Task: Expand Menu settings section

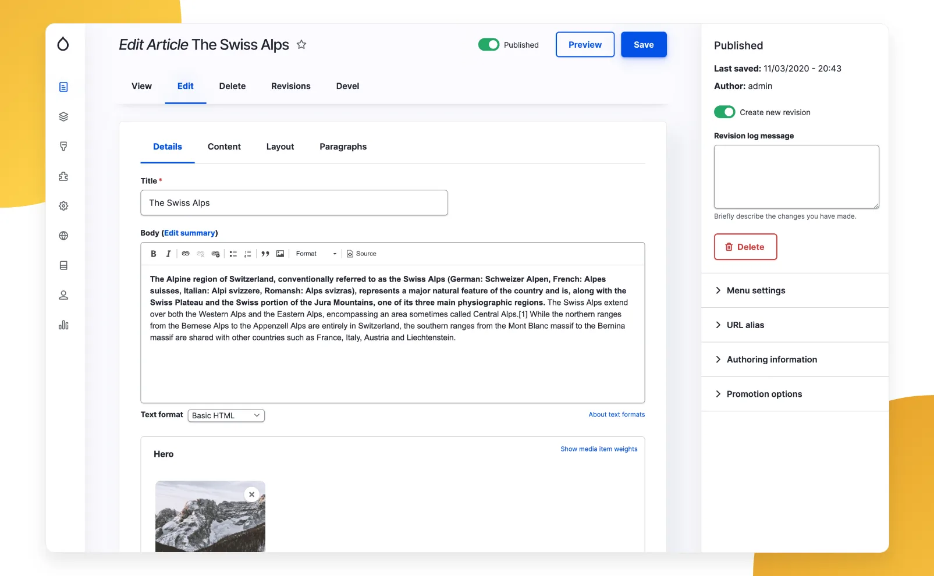Action: (795, 290)
